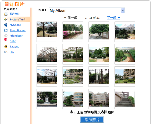This screenshot has width=151, height=124.
Task: Click the 添加照片 button
Action: 92,120
